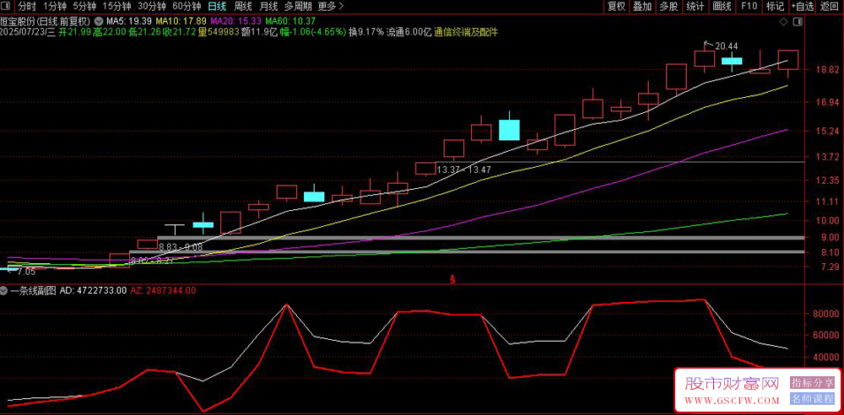844x415 pixels.
Task: Select the 15分钟 period tab
Action: (x=116, y=7)
